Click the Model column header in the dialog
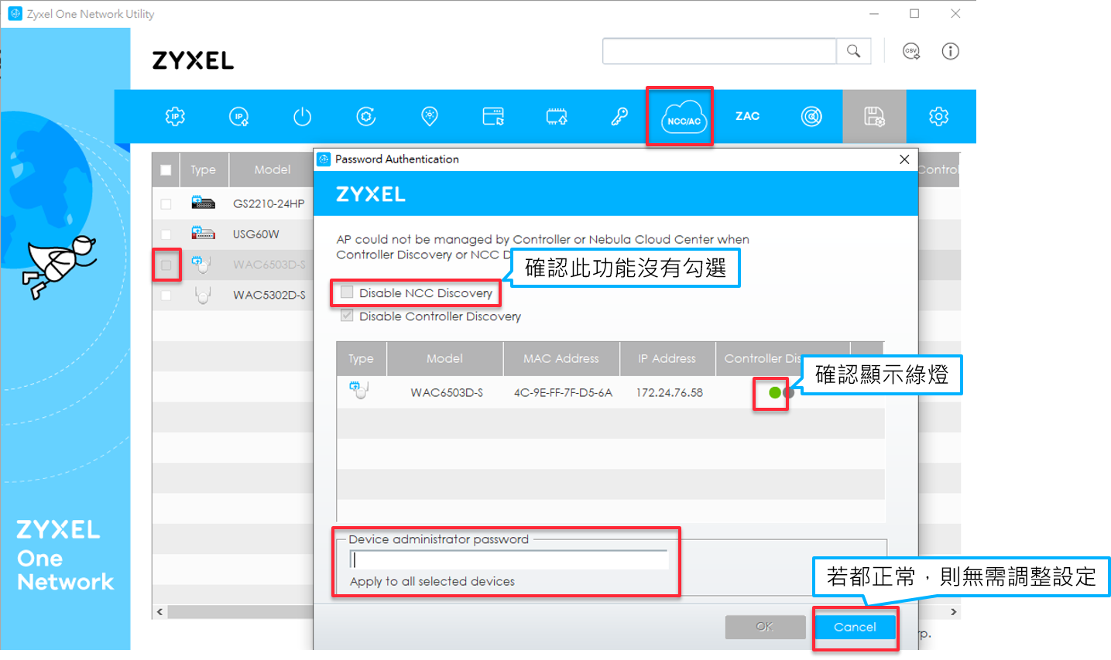The height and width of the screenshot is (660, 1111). pyautogui.click(x=444, y=358)
